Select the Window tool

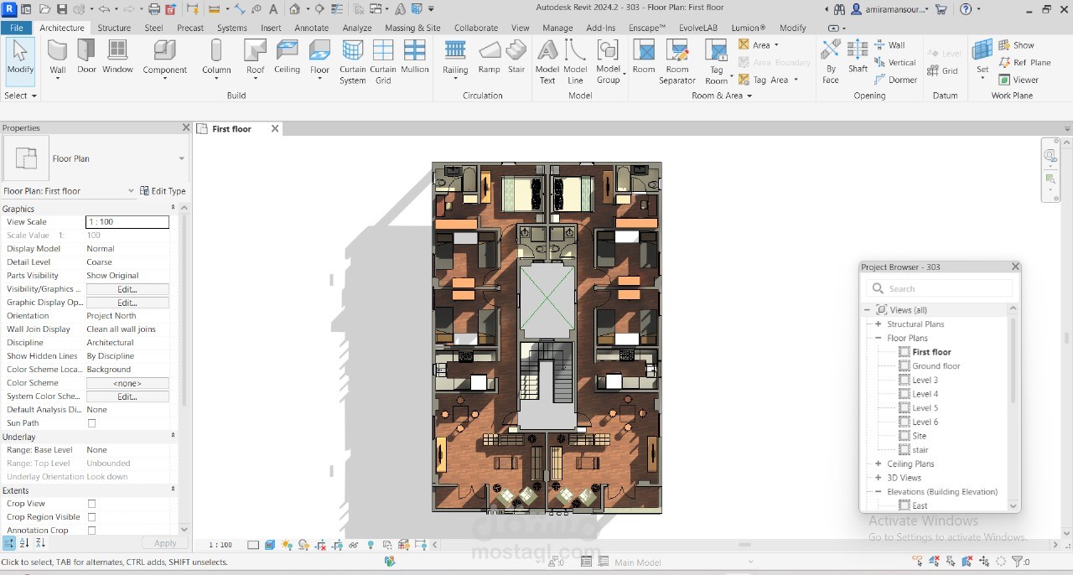pyautogui.click(x=117, y=57)
